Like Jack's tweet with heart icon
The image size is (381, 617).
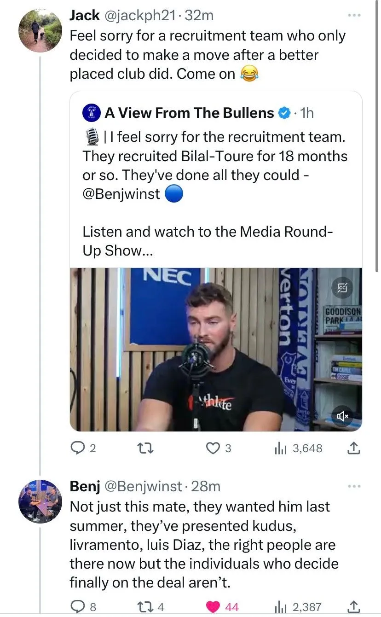[213, 448]
